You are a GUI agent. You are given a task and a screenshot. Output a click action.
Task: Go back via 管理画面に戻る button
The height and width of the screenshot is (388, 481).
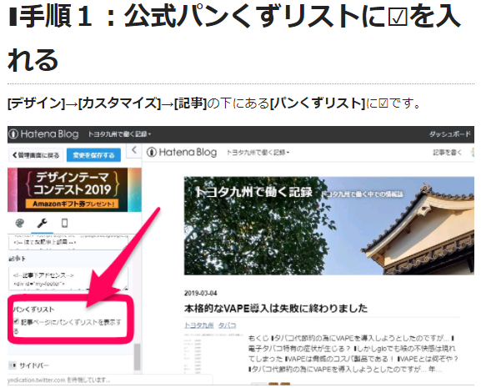[x=36, y=155]
